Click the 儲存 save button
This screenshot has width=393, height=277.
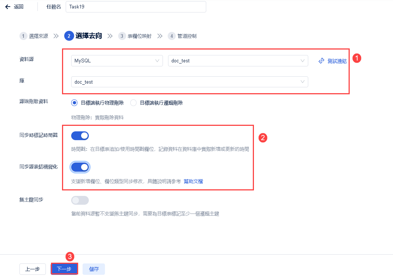94,269
